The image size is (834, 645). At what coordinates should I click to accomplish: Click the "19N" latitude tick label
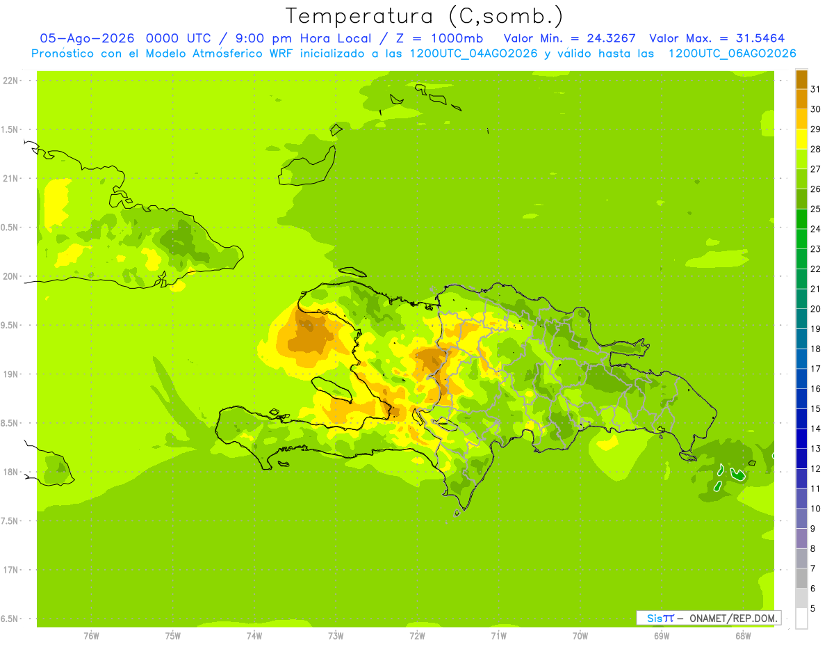[10, 374]
